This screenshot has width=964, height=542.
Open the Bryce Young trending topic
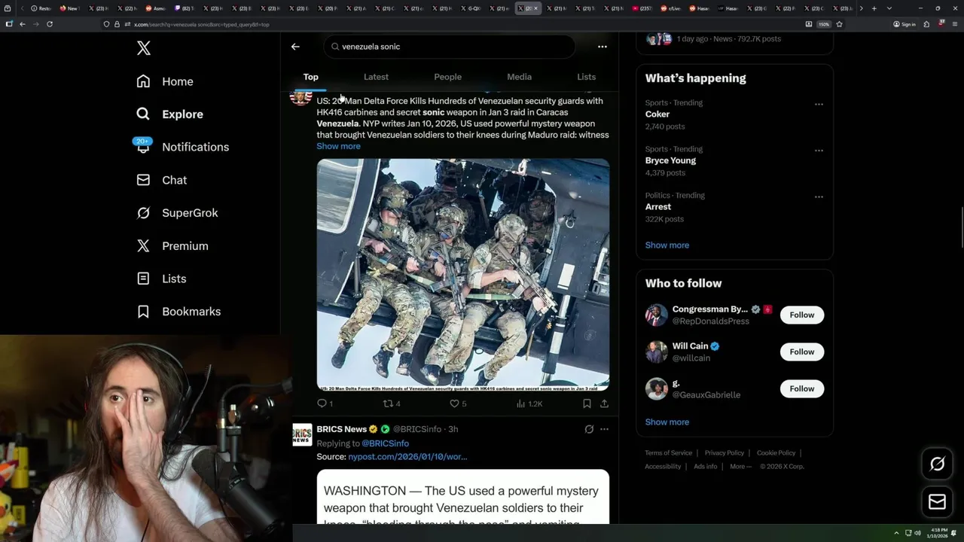(670, 160)
